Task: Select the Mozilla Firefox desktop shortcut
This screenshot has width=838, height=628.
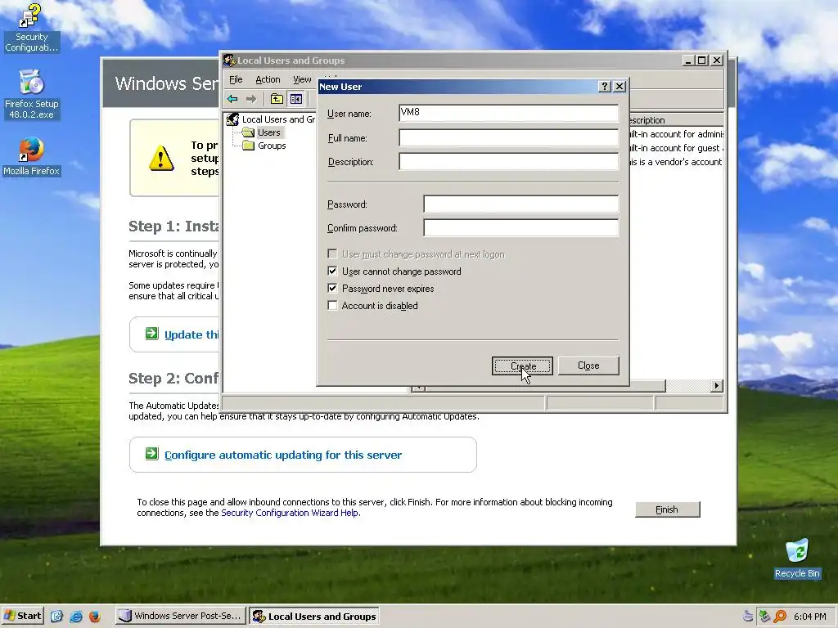Action: pyautogui.click(x=31, y=156)
